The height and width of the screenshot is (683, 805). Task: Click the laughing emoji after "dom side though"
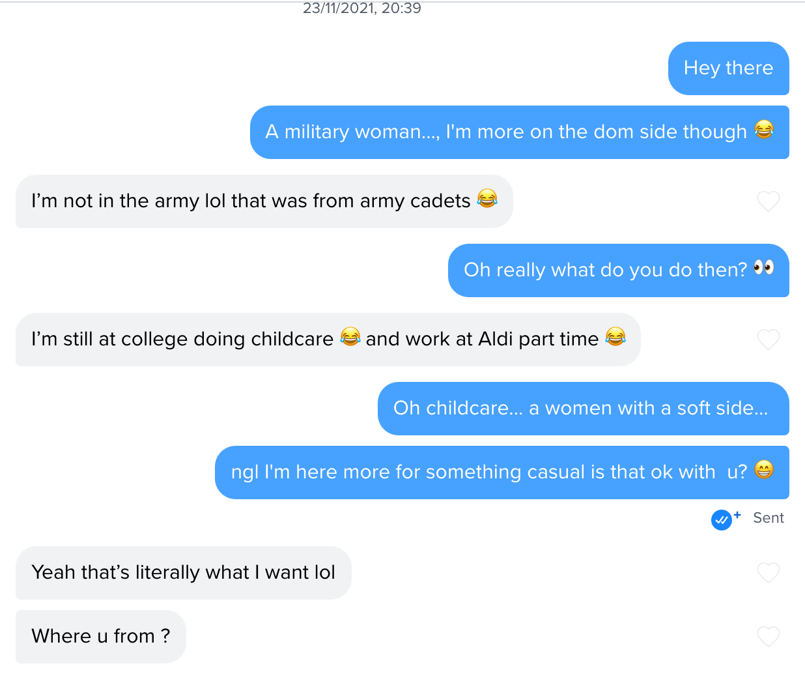764,130
